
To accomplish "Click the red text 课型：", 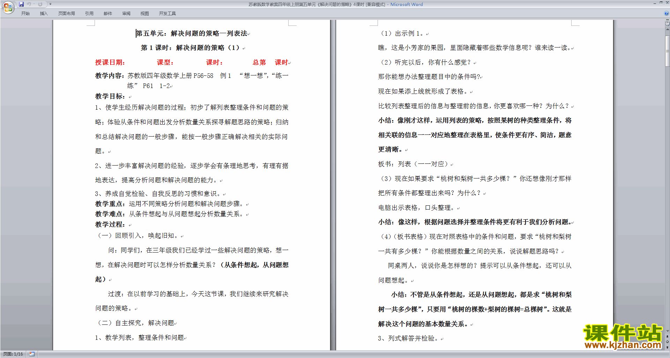I will click(x=165, y=63).
